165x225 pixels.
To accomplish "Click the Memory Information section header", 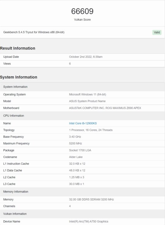I will coord(82,192).
